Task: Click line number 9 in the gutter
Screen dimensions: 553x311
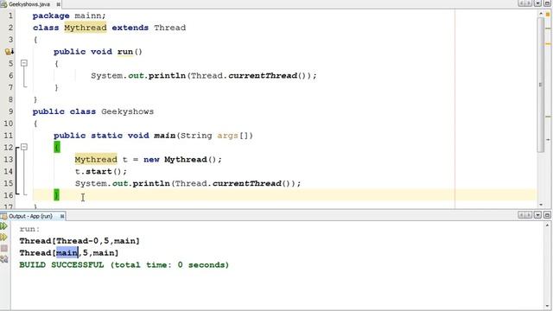Action: pos(10,111)
